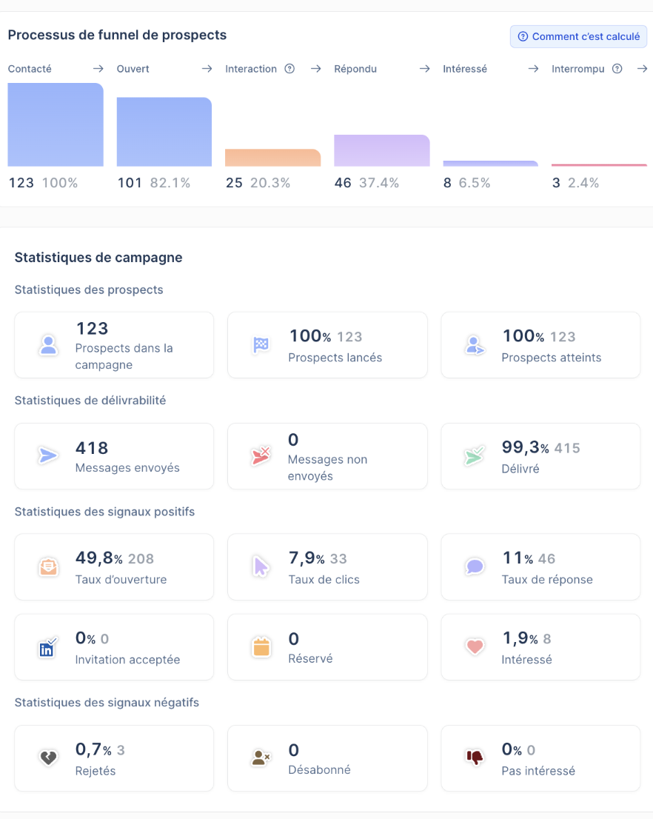The width and height of the screenshot is (653, 819).
Task: Click the orange Interaction funnel bar
Action: (272, 158)
